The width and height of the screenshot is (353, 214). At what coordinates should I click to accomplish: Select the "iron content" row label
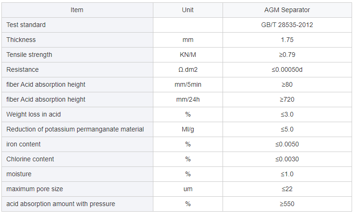click(23, 144)
